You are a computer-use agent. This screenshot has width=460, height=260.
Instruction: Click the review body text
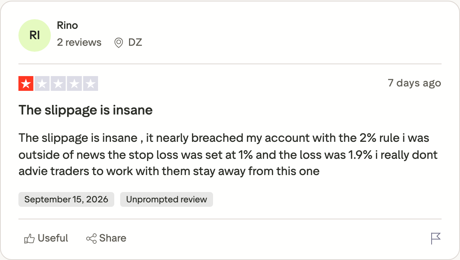(x=228, y=155)
